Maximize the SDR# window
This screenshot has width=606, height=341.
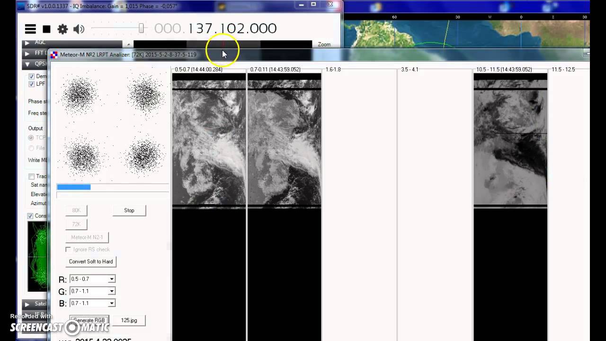pos(313,4)
